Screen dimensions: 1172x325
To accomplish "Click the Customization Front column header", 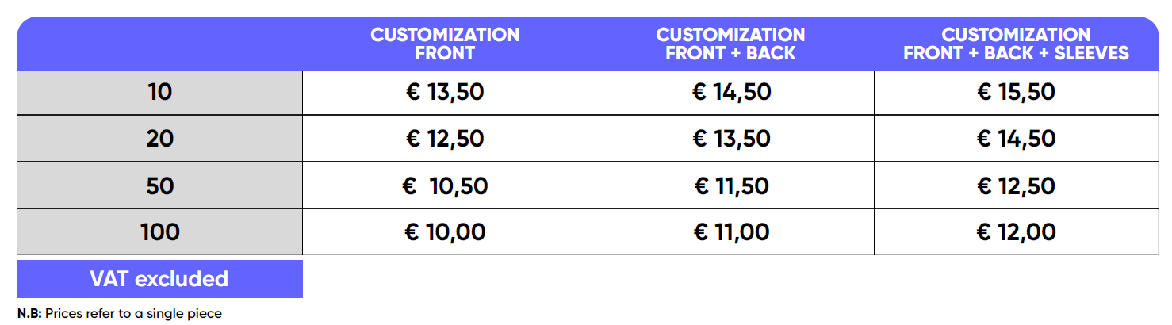I will [x=445, y=44].
